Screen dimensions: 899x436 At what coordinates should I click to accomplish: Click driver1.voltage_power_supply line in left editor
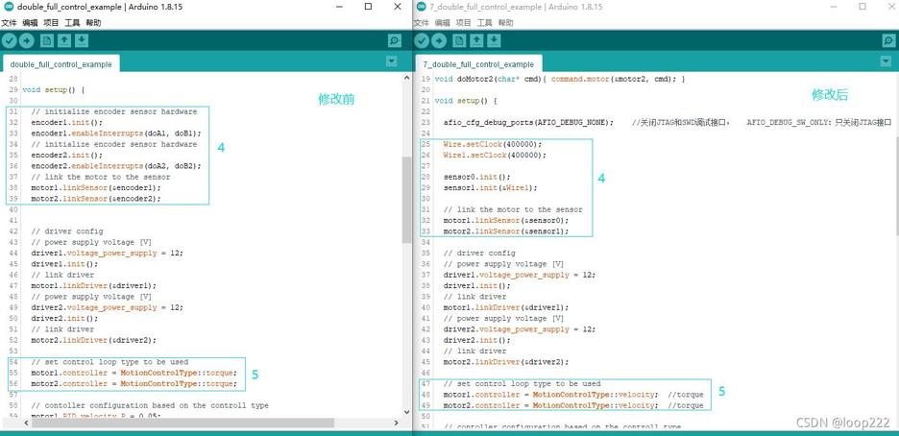click(x=108, y=253)
